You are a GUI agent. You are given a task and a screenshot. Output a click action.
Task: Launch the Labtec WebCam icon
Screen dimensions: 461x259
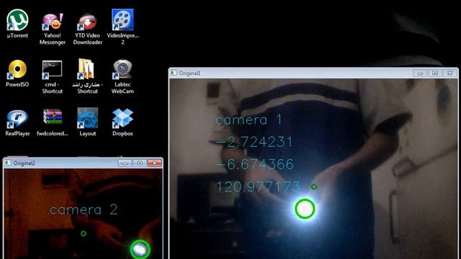[122, 69]
